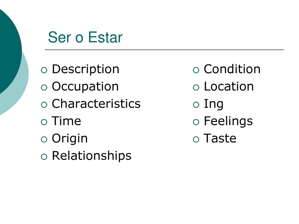Click the 'Feelings' list item
The width and height of the screenshot is (299, 224).
[x=228, y=122]
